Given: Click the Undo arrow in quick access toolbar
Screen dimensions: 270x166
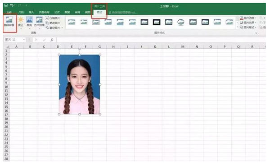Looking at the screenshot, I should pos(12,5).
